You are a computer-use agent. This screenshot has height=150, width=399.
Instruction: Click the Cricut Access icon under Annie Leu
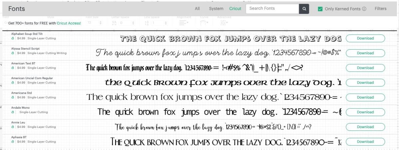click(13, 127)
